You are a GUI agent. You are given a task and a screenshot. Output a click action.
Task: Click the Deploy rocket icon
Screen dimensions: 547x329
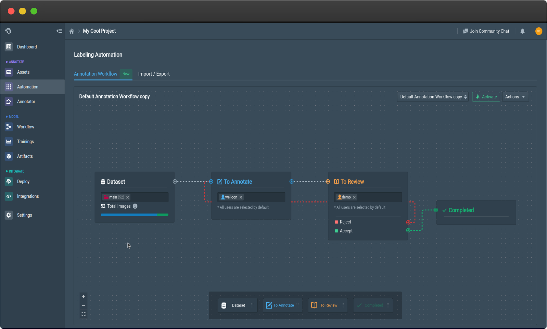point(9,182)
